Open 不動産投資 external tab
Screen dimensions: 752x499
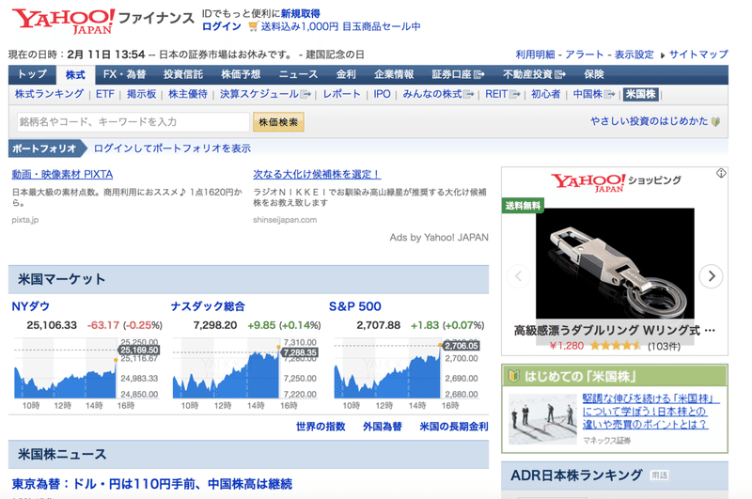click(534, 74)
